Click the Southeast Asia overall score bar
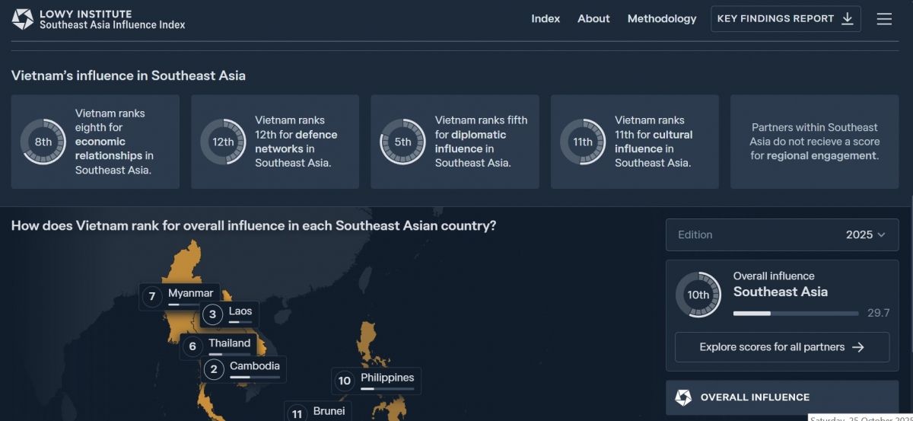Image resolution: width=913 pixels, height=421 pixels. [x=796, y=313]
